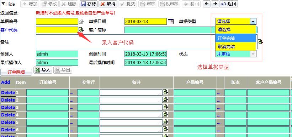Click the 备注 text box in row 1
This screenshot has width=292, height=137.
(131, 92)
